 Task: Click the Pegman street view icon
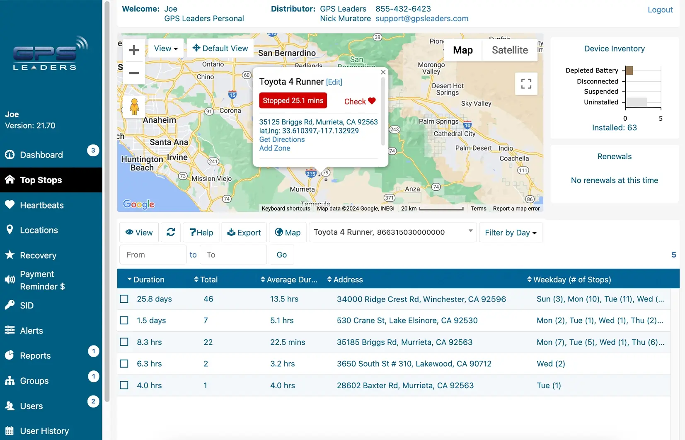(x=134, y=107)
